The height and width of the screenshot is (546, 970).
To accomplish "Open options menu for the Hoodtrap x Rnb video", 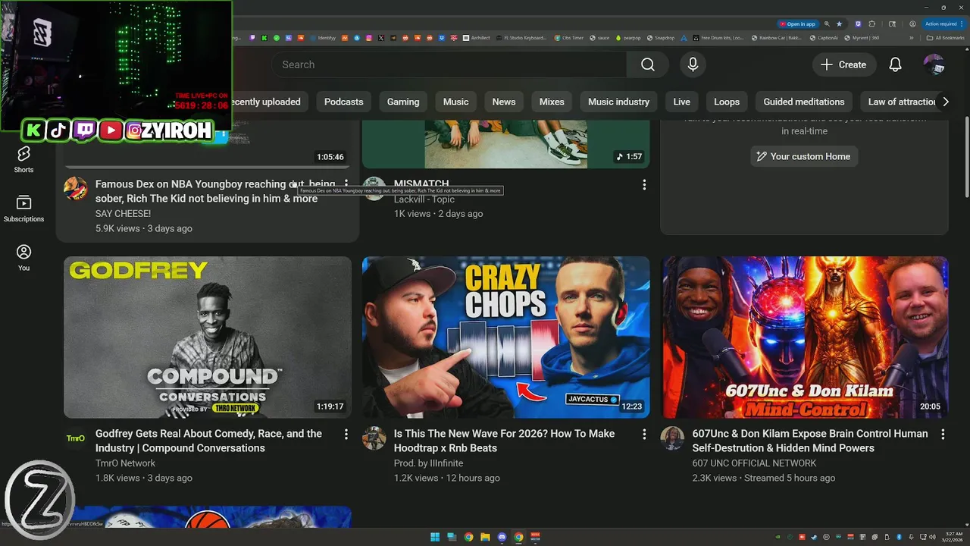I will [x=644, y=435].
